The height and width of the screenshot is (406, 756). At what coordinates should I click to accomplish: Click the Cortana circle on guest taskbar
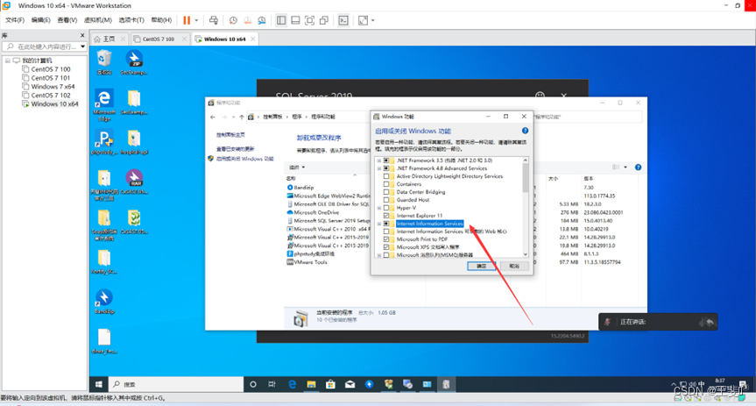[252, 384]
